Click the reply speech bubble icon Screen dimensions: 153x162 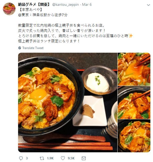pyautogui.click(x=21, y=158)
